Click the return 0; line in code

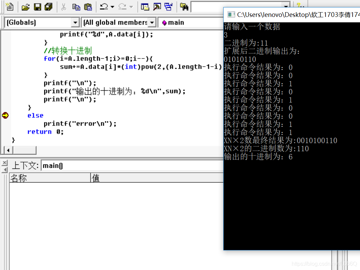(x=45, y=132)
